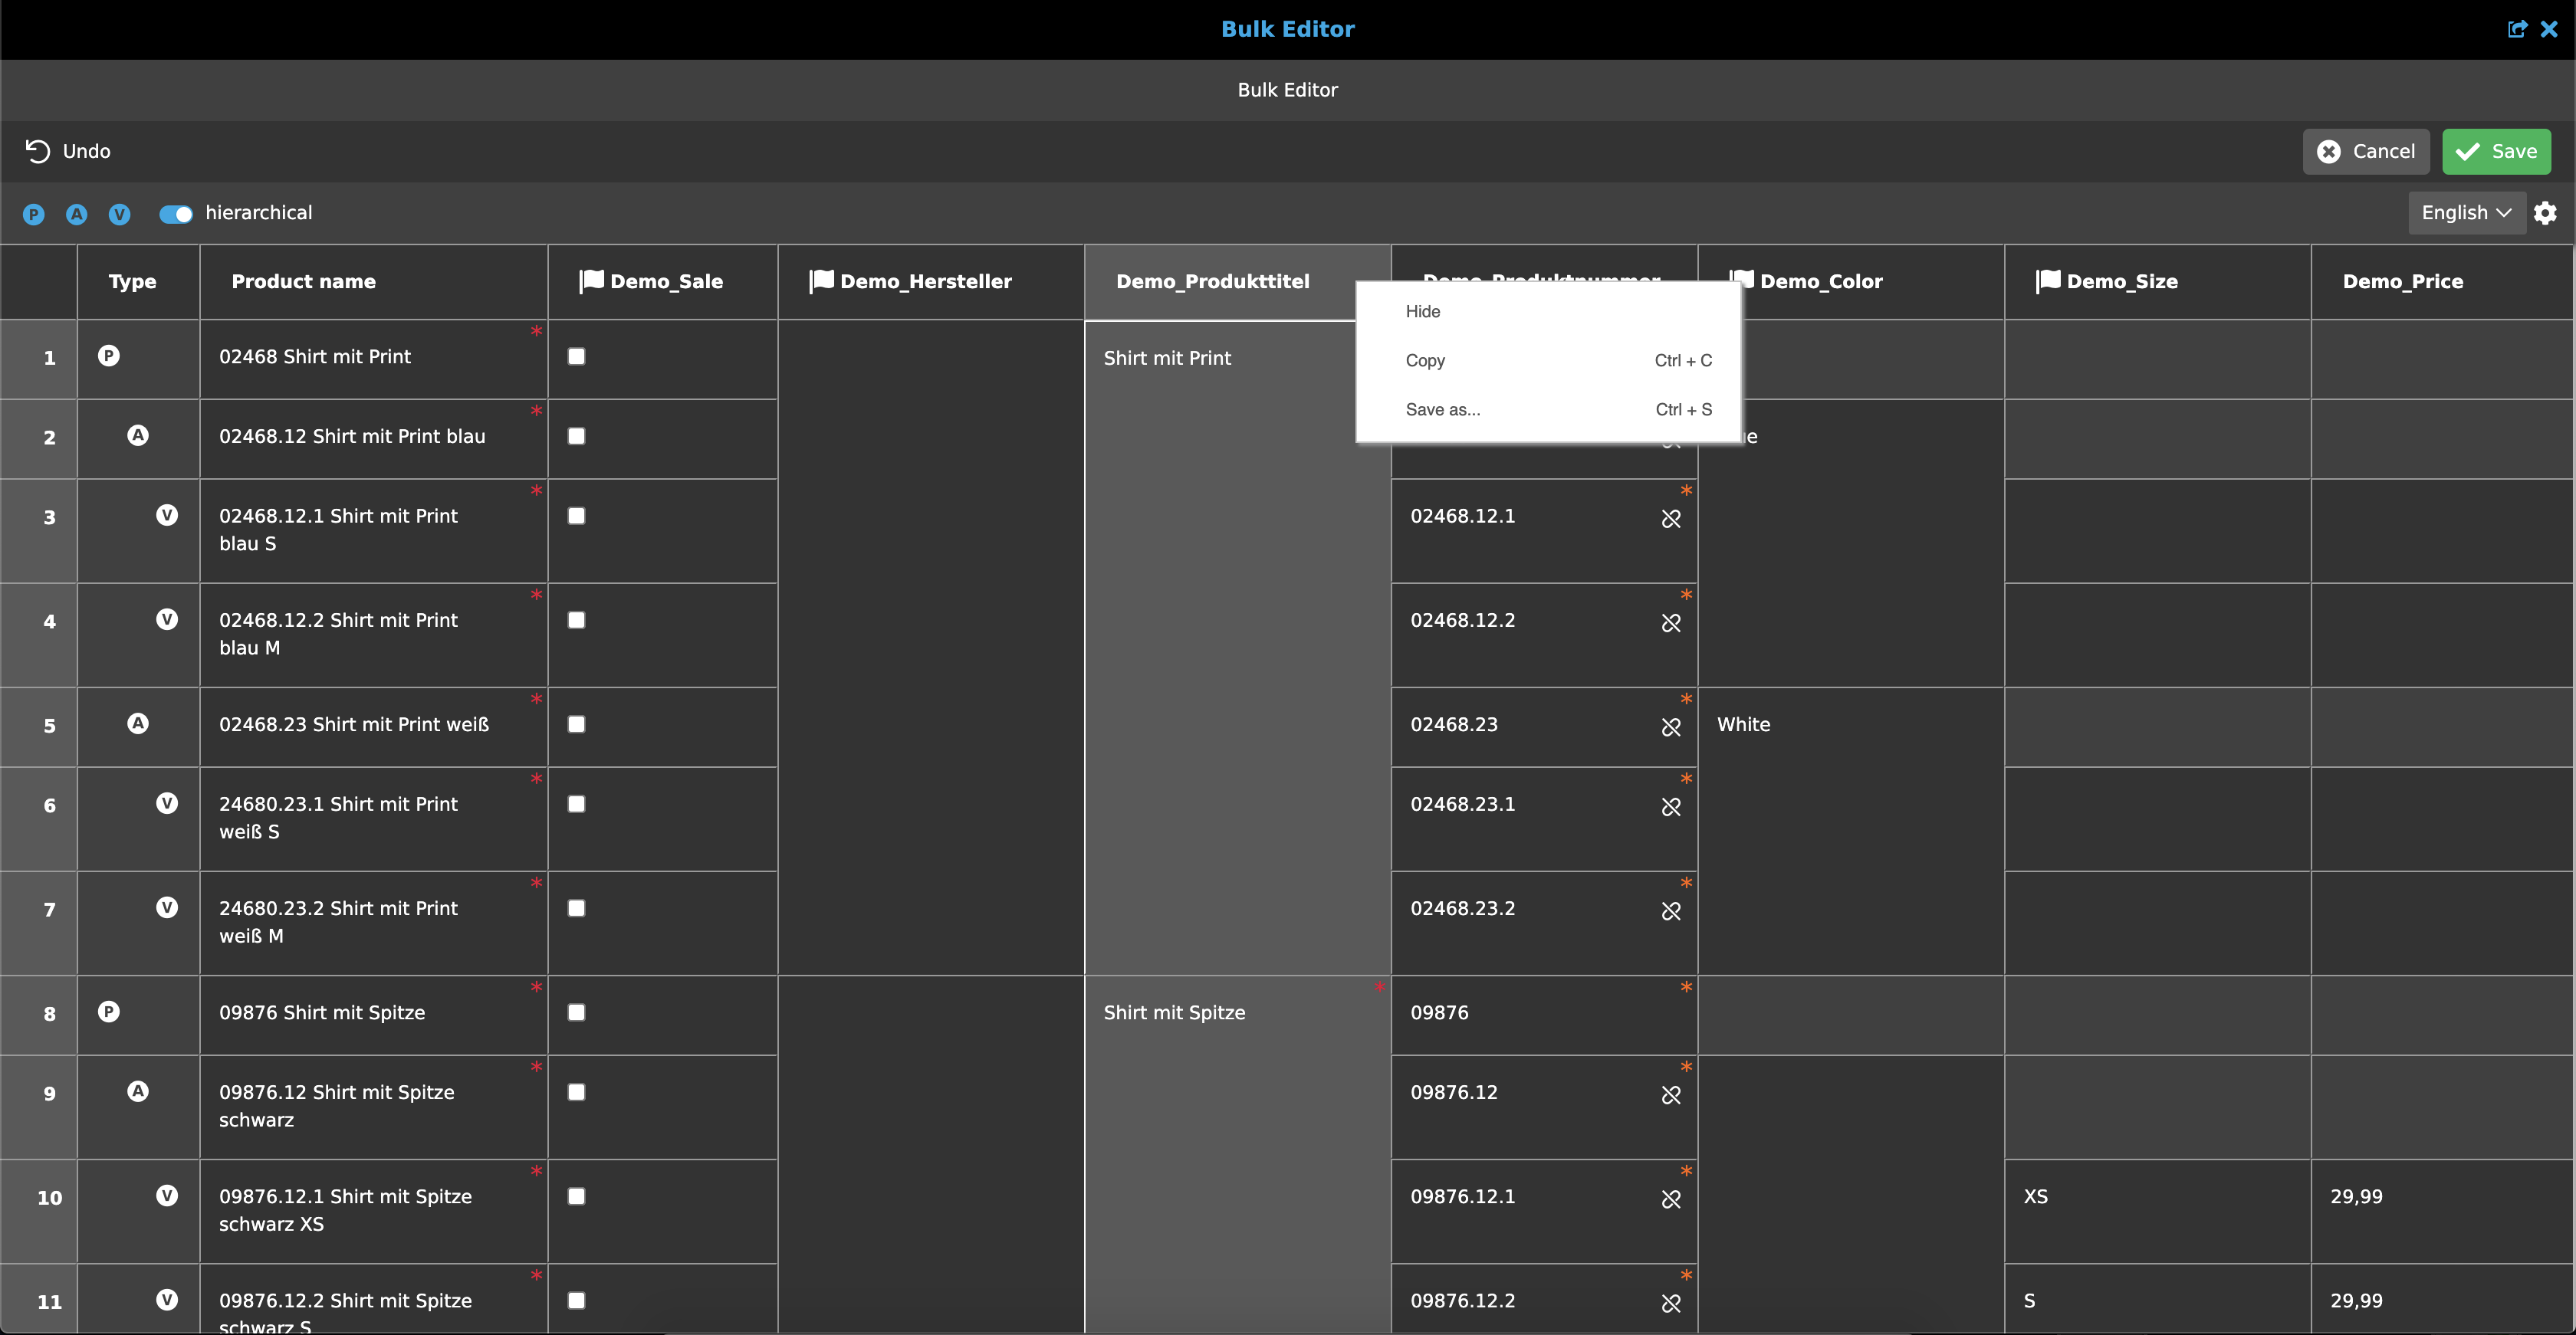
Task: Open the English language dropdown
Action: [x=2466, y=213]
